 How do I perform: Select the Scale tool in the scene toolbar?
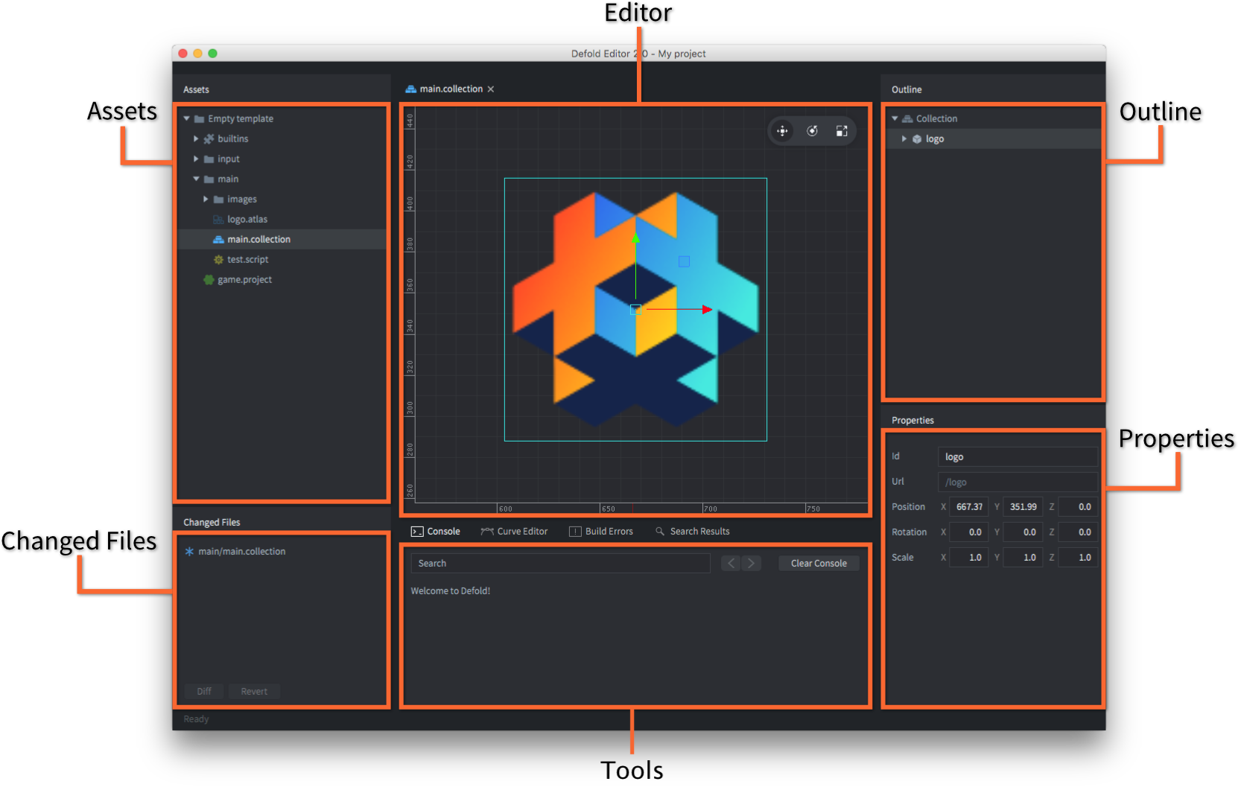842,130
